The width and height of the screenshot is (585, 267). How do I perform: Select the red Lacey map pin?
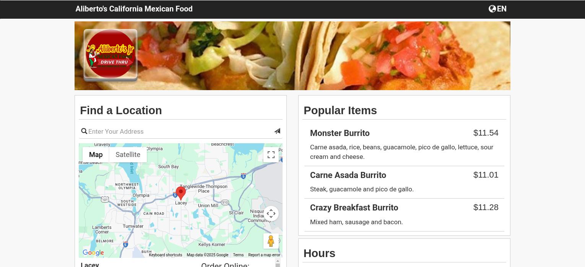tap(181, 193)
